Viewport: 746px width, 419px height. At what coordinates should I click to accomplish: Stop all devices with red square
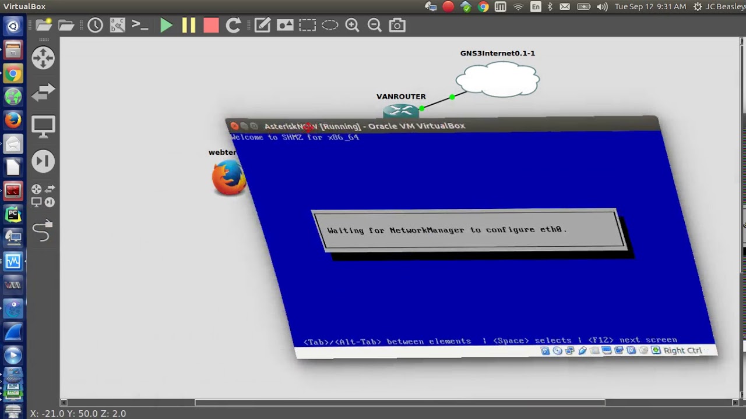click(211, 25)
